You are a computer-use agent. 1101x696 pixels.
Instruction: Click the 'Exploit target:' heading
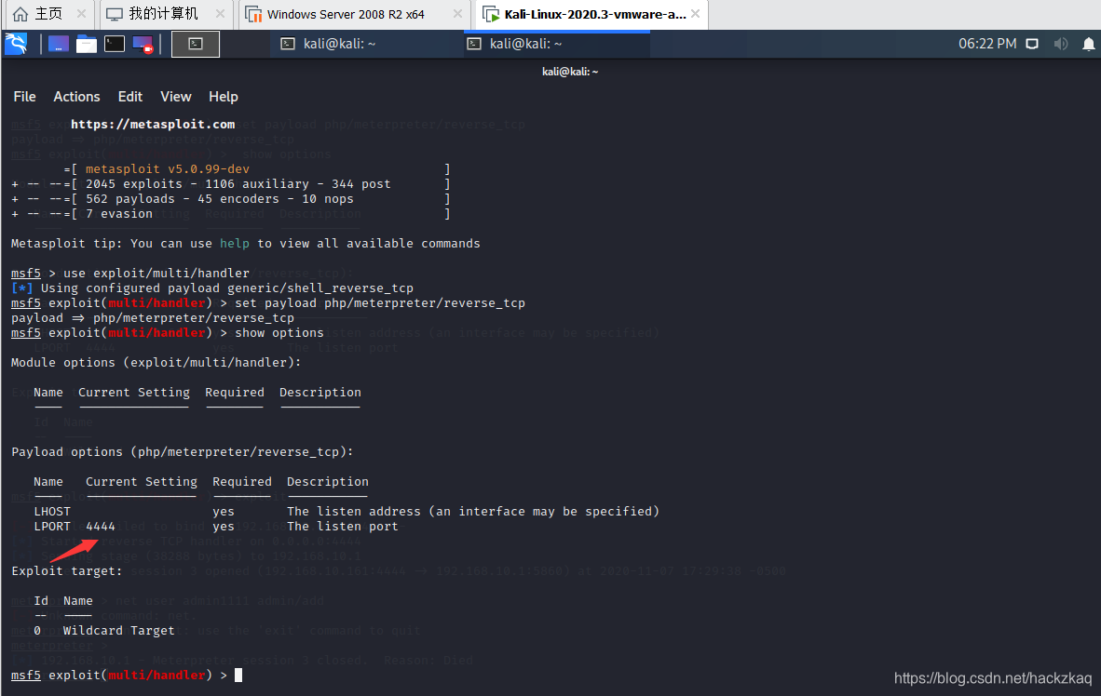[x=67, y=571]
